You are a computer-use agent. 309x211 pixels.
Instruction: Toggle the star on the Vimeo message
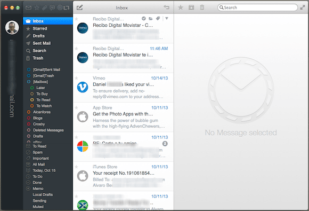pyautogui.click(x=77, y=78)
